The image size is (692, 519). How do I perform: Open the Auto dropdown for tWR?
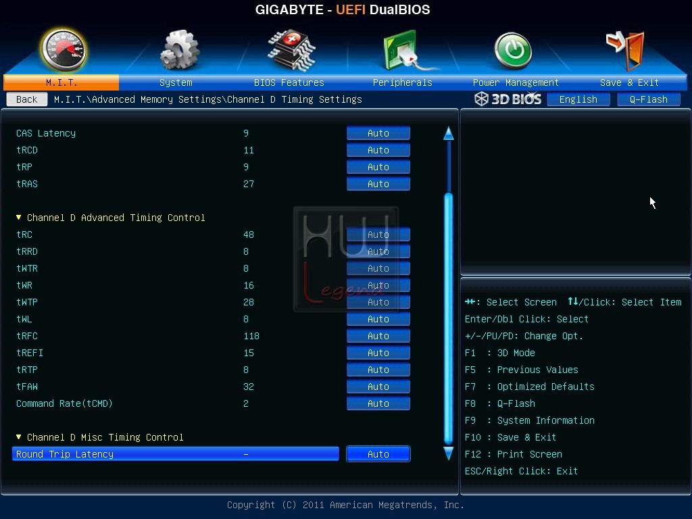(x=378, y=285)
